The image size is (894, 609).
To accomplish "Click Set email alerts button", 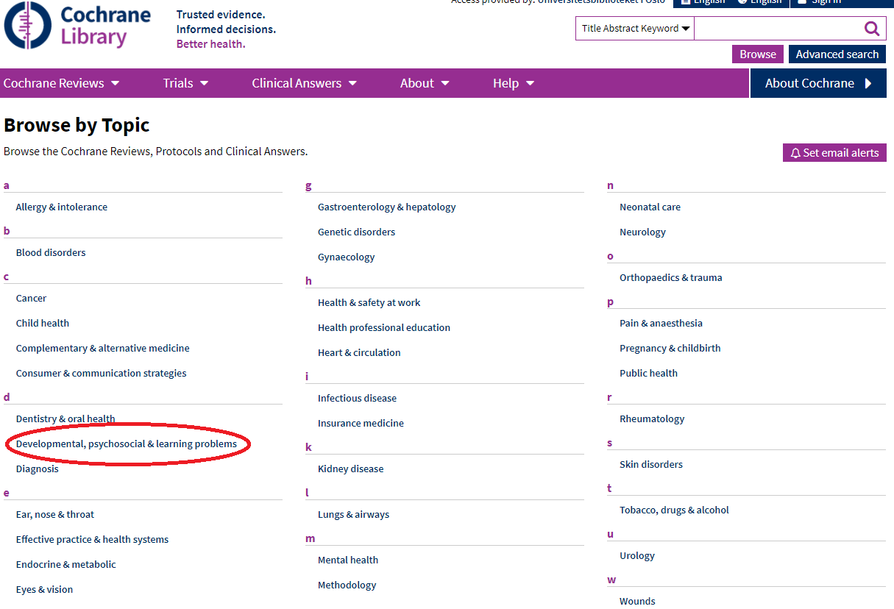I will [834, 153].
